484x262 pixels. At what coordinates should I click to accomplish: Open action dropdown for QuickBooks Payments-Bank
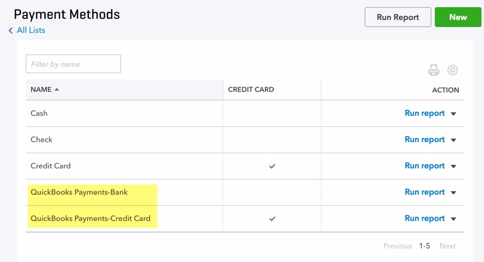tap(454, 192)
